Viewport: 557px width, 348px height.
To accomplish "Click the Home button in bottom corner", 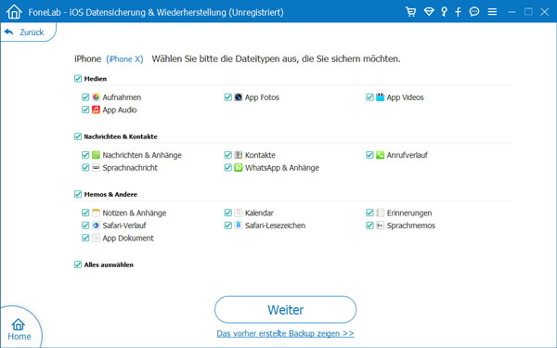I will (x=19, y=329).
